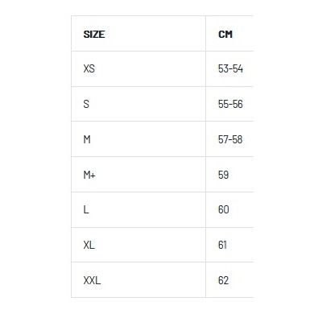Click the 55-56 cm value
The image size is (314, 314).
pos(230,104)
